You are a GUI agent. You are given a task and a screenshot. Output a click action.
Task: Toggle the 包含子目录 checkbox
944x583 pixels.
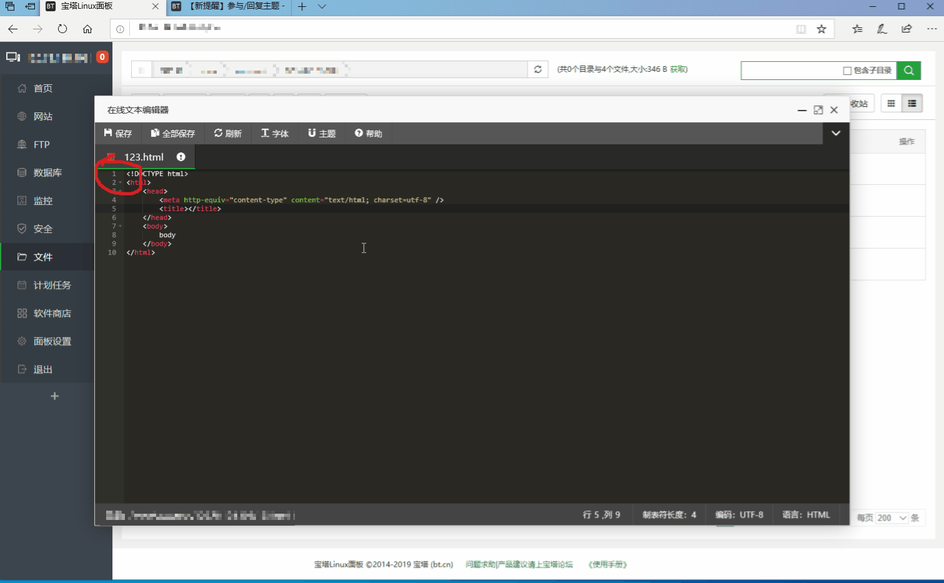click(x=847, y=71)
